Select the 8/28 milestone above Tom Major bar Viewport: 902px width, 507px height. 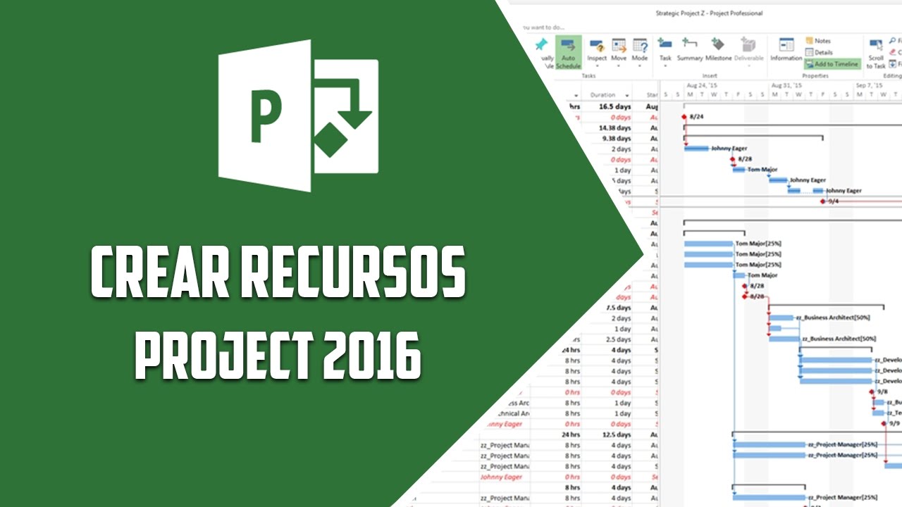733,159
